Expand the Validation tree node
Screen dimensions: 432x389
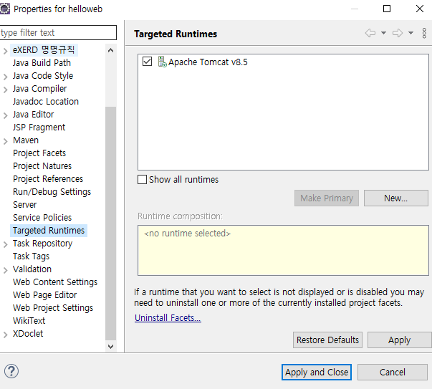click(x=6, y=270)
